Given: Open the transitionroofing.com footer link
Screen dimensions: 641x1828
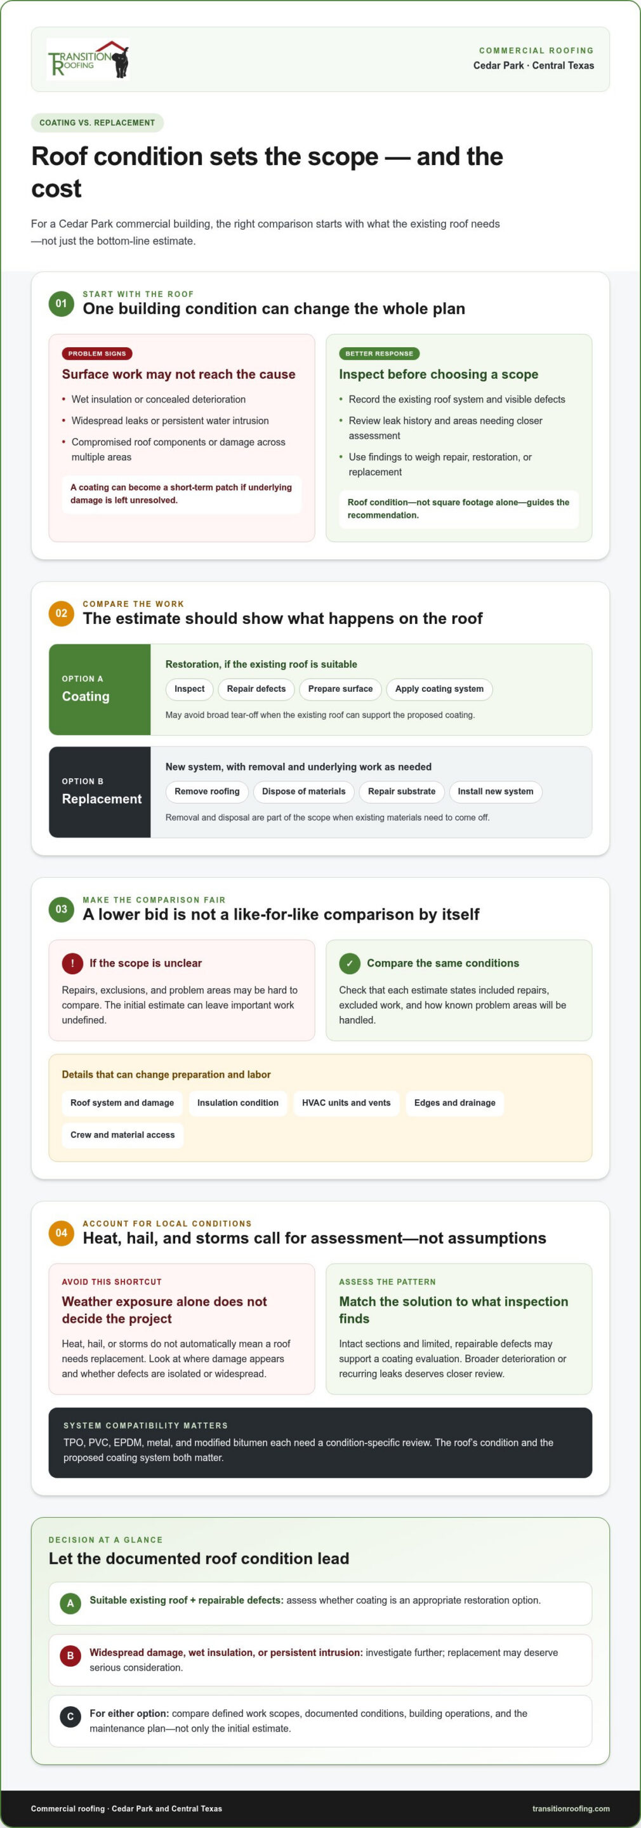Looking at the screenshot, I should point(571,1809).
